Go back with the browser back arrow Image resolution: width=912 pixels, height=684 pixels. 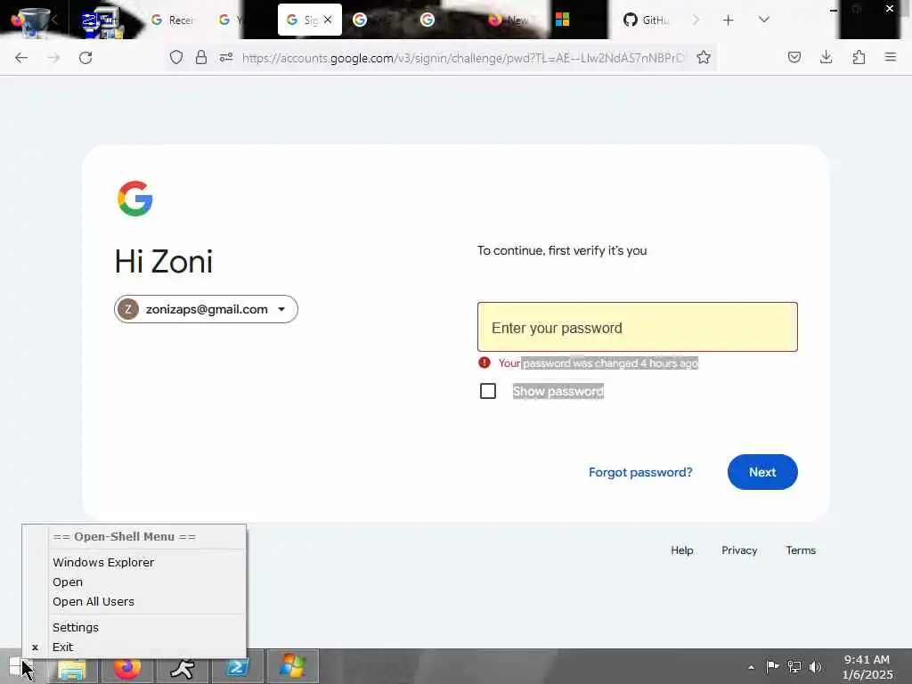pyautogui.click(x=21, y=58)
